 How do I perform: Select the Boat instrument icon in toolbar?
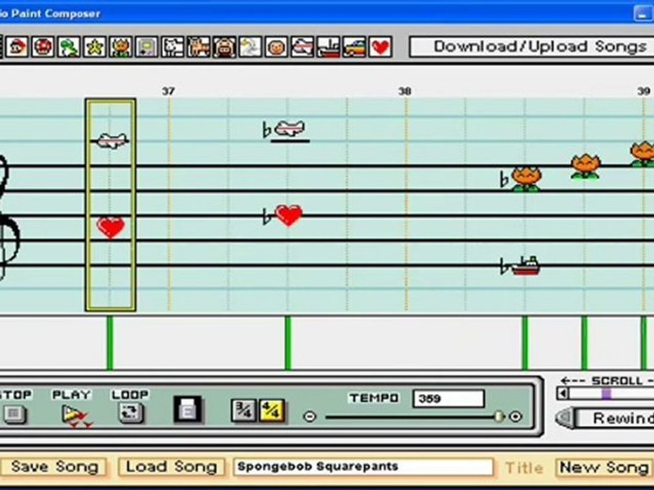click(x=328, y=47)
